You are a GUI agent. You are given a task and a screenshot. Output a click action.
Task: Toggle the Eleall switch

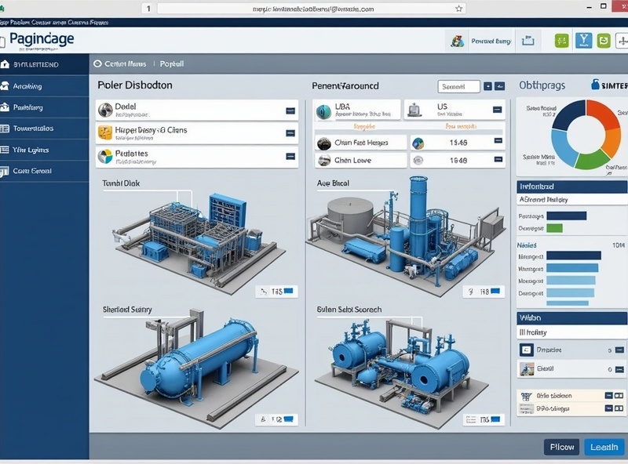(619, 369)
